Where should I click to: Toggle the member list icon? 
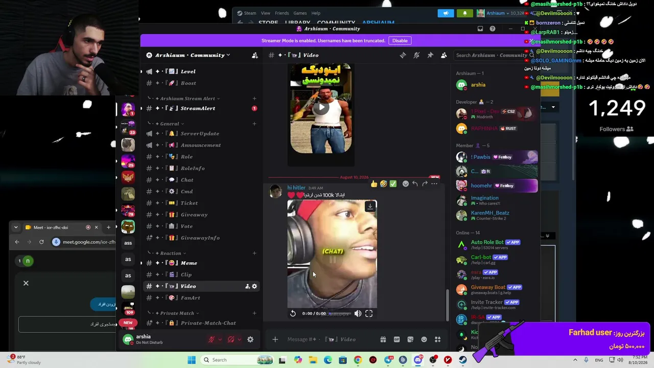(443, 55)
